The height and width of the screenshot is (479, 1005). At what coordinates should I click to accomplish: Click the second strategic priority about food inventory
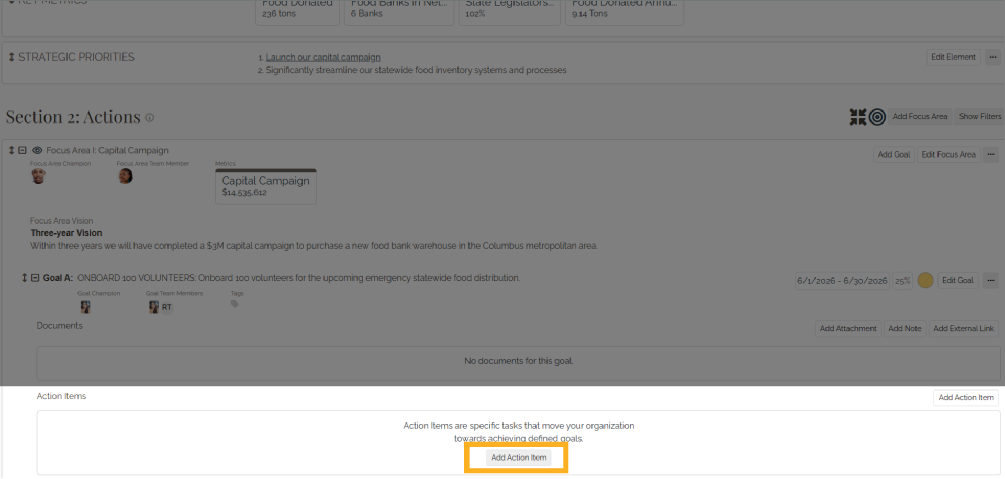(416, 70)
